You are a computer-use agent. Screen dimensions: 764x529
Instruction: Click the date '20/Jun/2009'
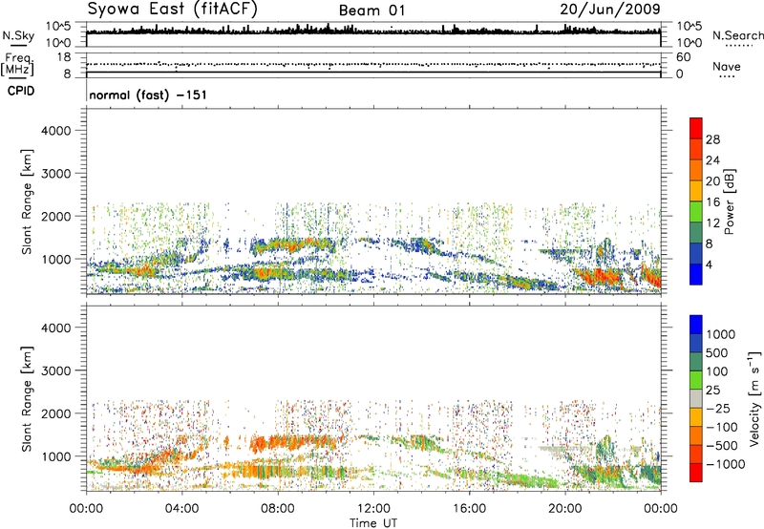click(x=610, y=10)
